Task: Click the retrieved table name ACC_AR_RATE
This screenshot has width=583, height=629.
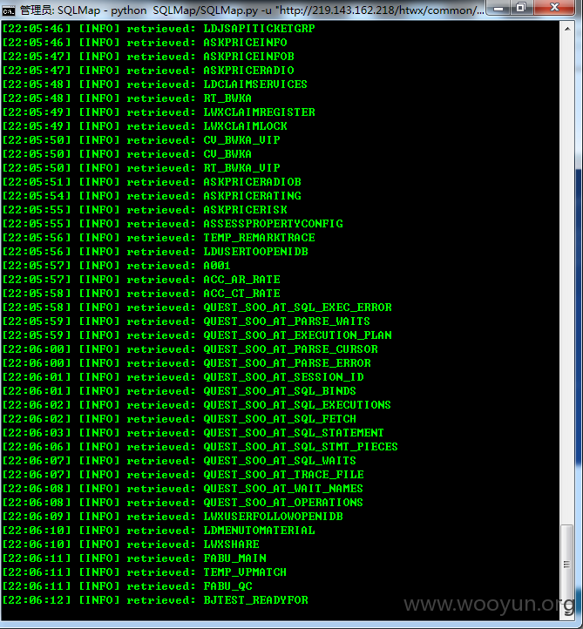Action: pyautogui.click(x=241, y=279)
